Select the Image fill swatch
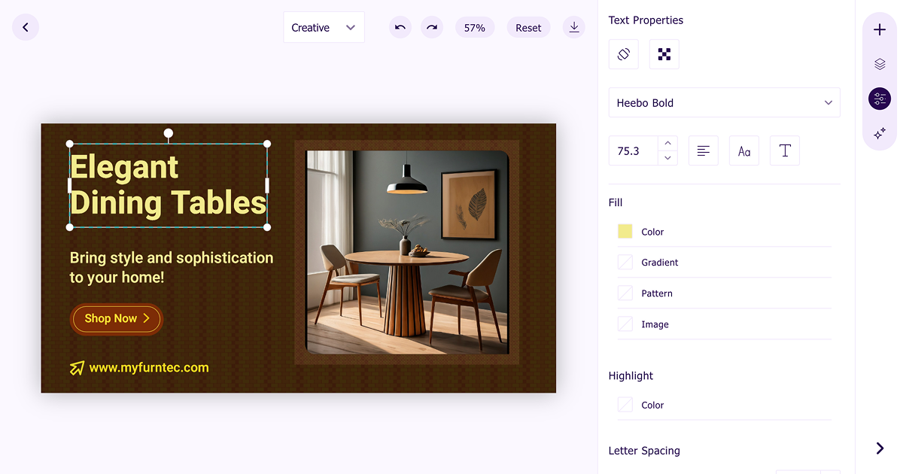 (625, 324)
